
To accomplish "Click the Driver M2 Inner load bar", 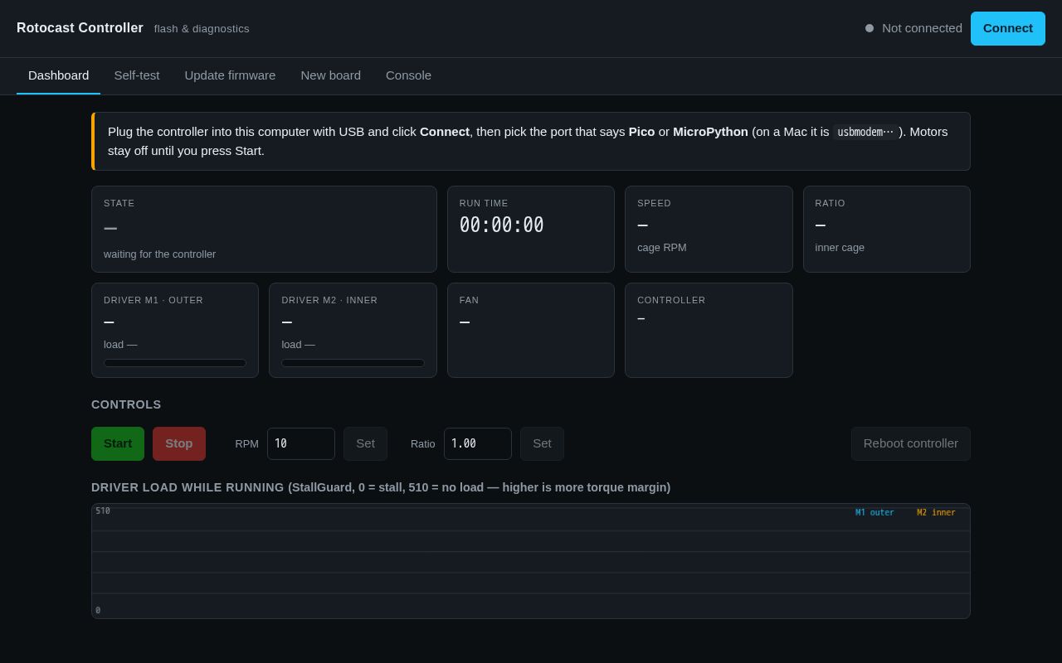I will coord(353,363).
